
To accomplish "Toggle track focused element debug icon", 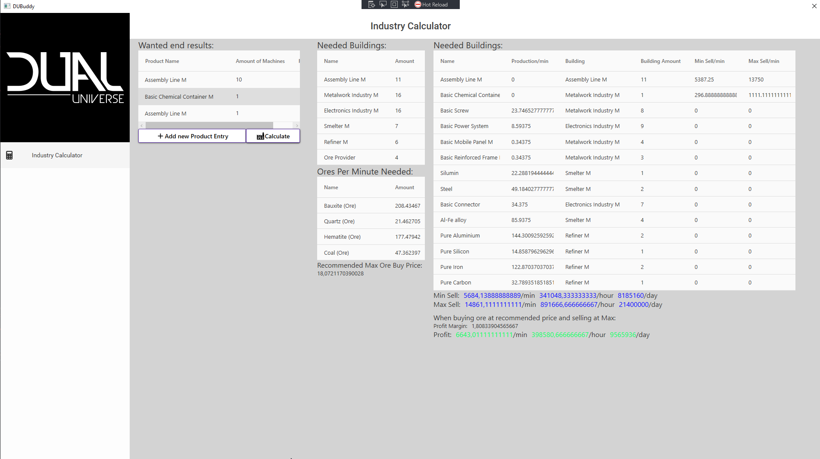I will tap(405, 4).
